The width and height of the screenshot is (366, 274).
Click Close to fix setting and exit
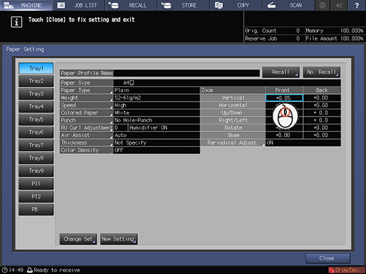328,258
